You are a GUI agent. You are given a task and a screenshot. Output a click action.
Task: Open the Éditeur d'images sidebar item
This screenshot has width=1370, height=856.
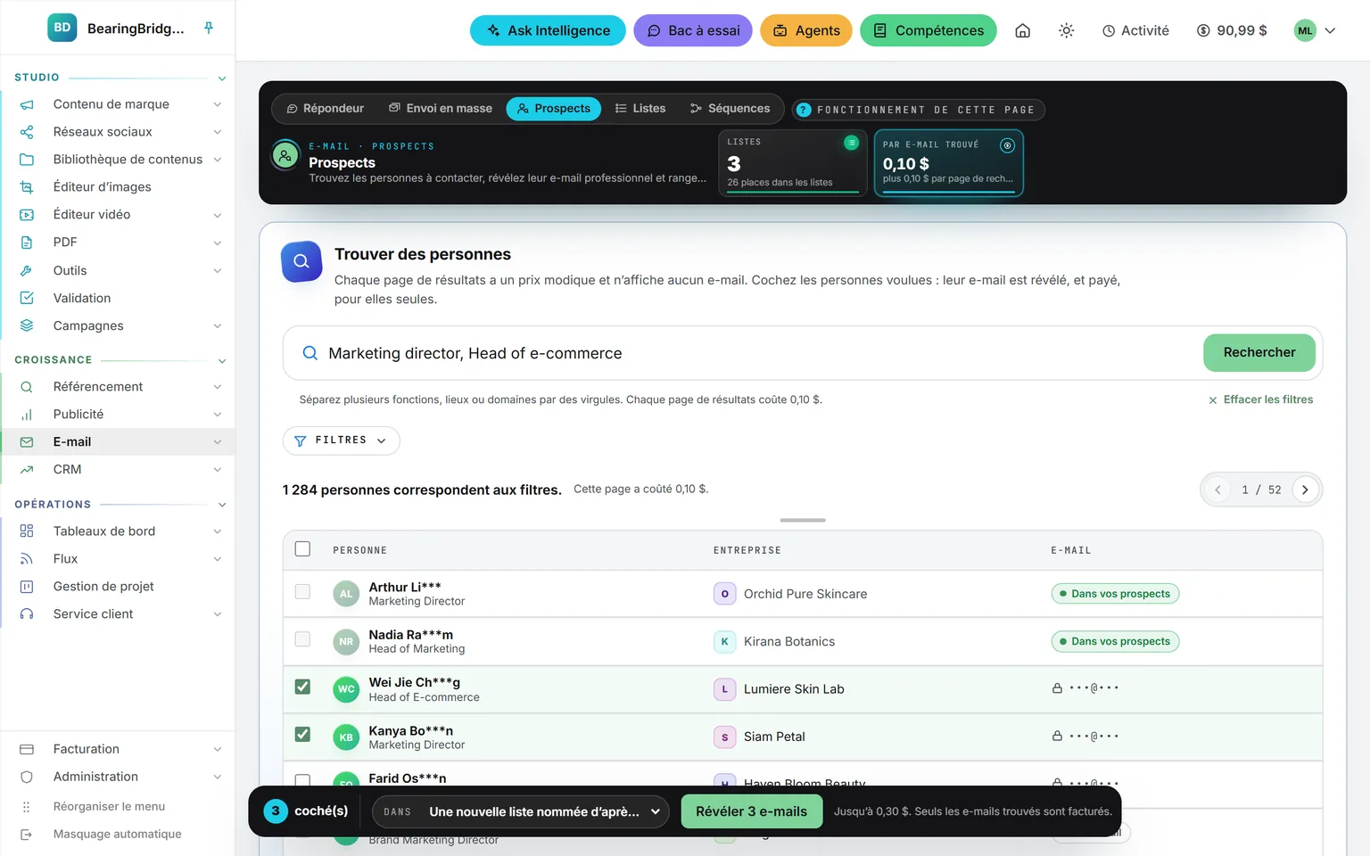pos(116,187)
